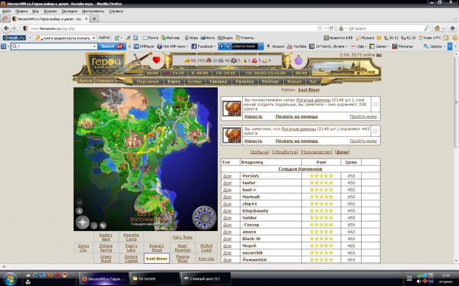Click the map compass star button
The width and height of the screenshot is (459, 286).
83,222
